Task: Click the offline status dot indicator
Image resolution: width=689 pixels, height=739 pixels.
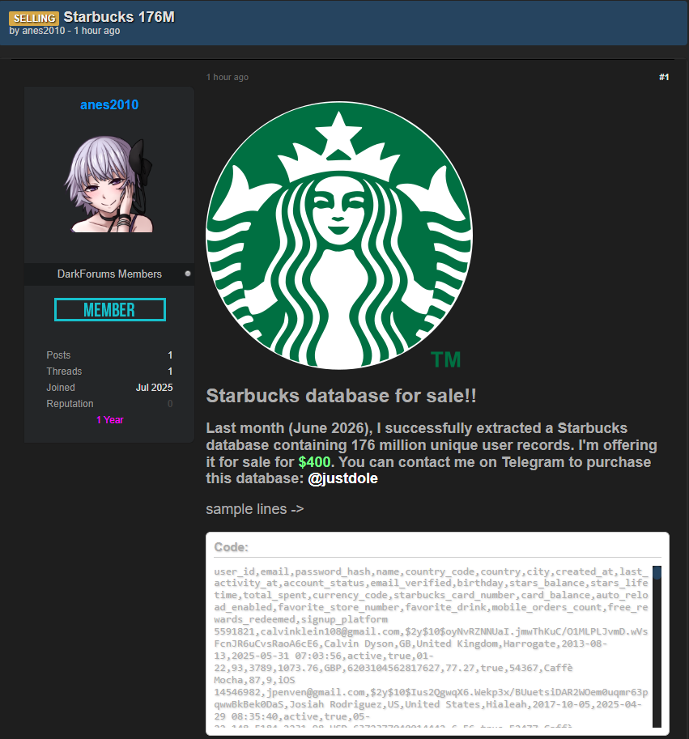Action: point(188,274)
